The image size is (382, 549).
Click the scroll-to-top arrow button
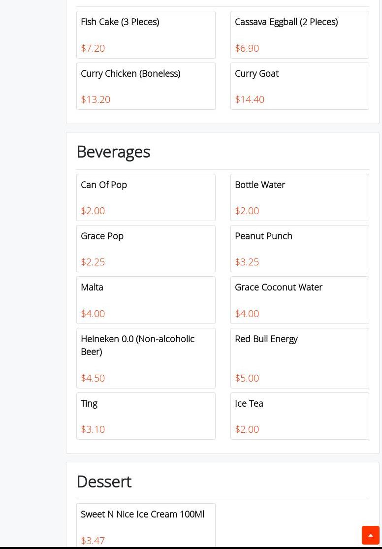(370, 535)
